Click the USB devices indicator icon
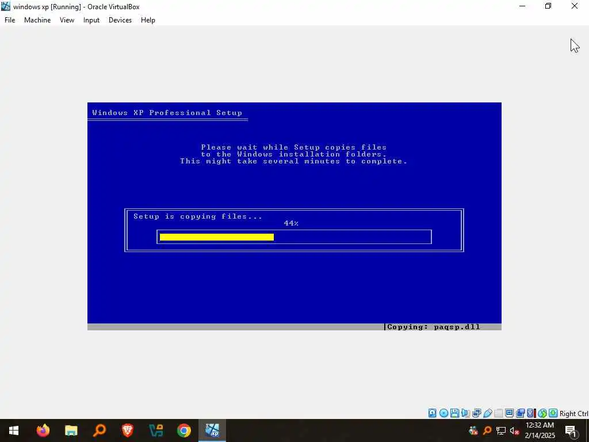Viewport: 589px width, 442px height. pos(488,413)
